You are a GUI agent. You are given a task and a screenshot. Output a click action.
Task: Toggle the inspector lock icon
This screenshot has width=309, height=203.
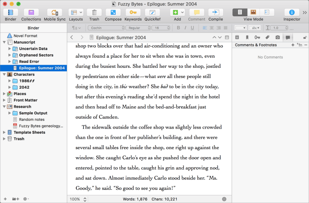(305, 37)
